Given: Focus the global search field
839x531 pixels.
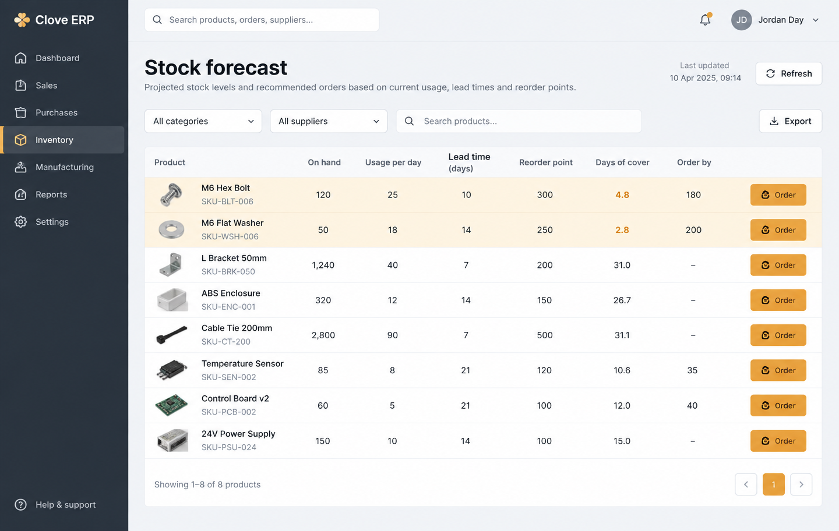Looking at the screenshot, I should 262,20.
